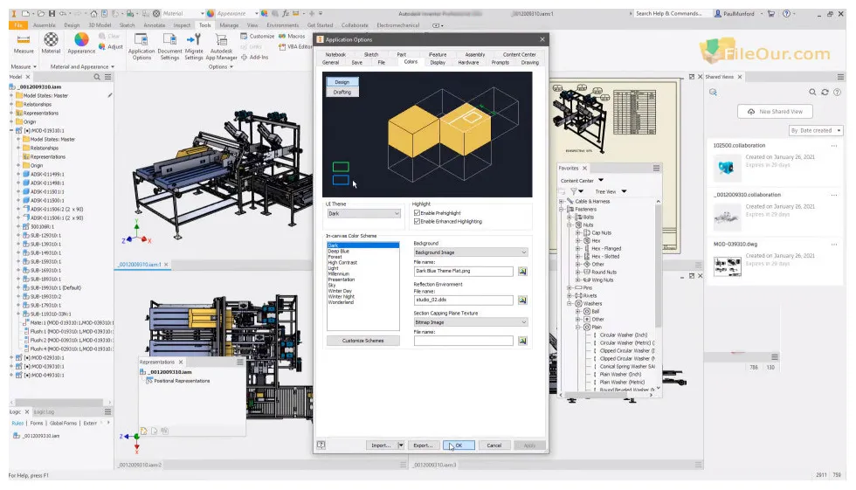This screenshot has width=856, height=490.
Task: Open the Material browser from the ribbon
Action: tap(51, 39)
